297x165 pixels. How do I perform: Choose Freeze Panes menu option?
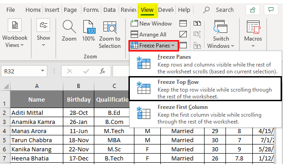point(205,64)
